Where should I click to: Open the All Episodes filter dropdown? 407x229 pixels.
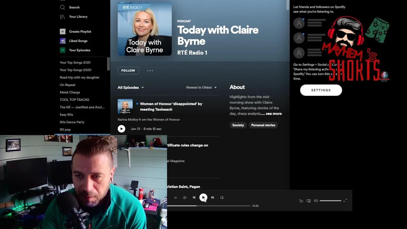[x=130, y=87]
